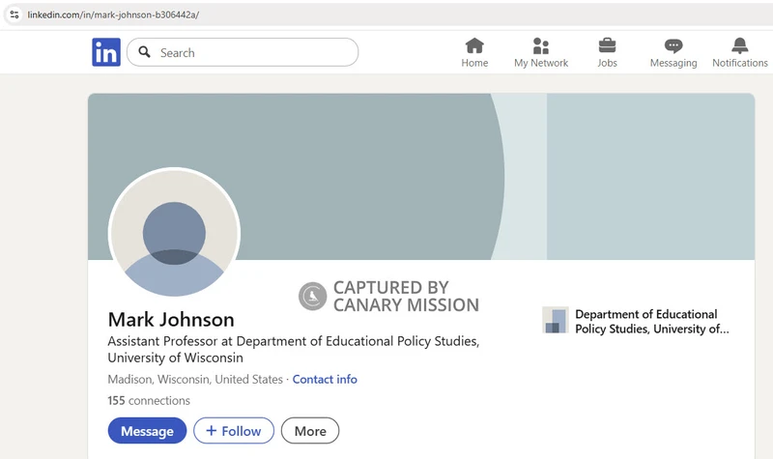The image size is (773, 459).
Task: Click the Assistant Professor headline text
Action: 294,349
